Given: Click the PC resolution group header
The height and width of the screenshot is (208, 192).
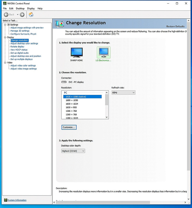Looking at the screenshot, I should [66, 93].
